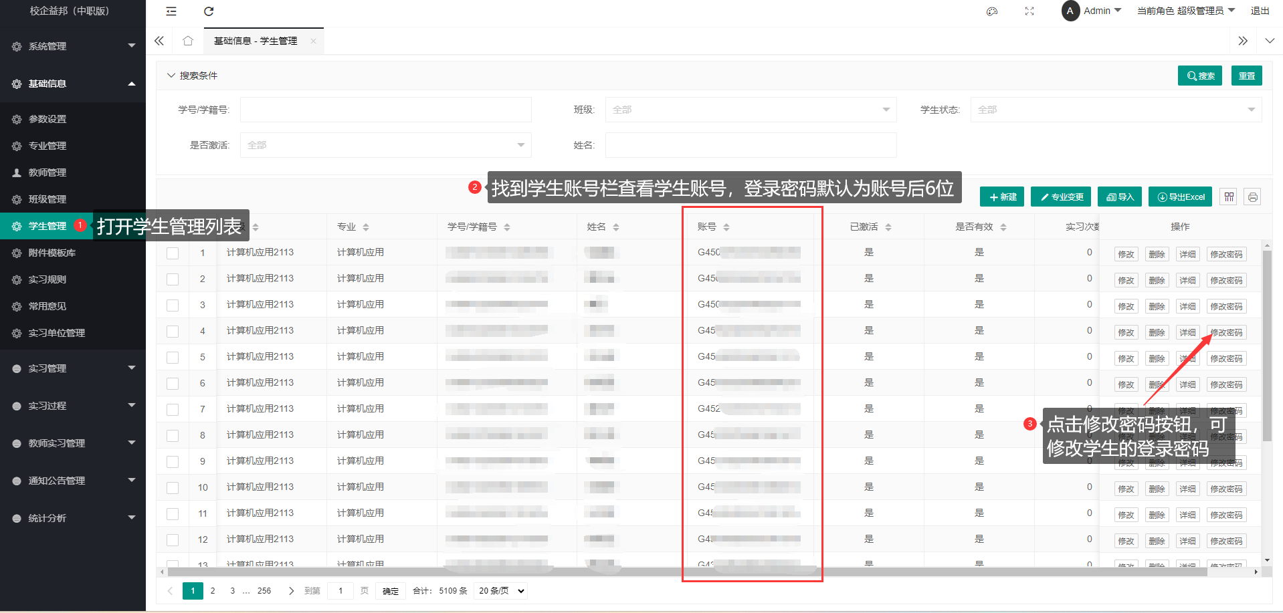Expand the 实习管理 sidebar menu

coord(72,368)
